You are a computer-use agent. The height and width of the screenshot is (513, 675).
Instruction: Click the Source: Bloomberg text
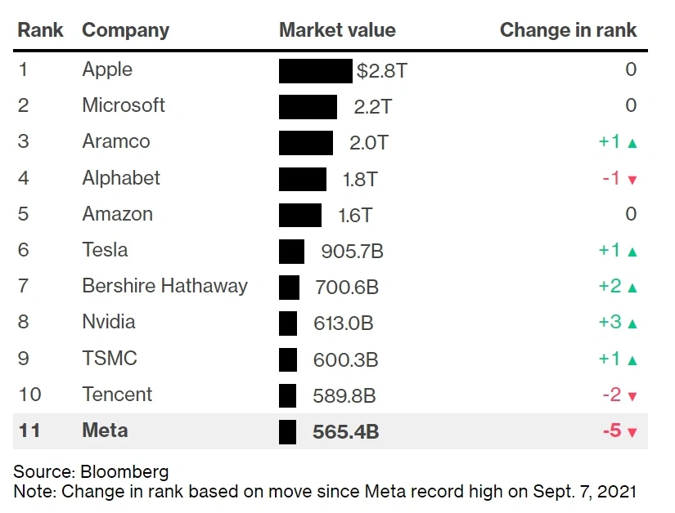pos(91,471)
